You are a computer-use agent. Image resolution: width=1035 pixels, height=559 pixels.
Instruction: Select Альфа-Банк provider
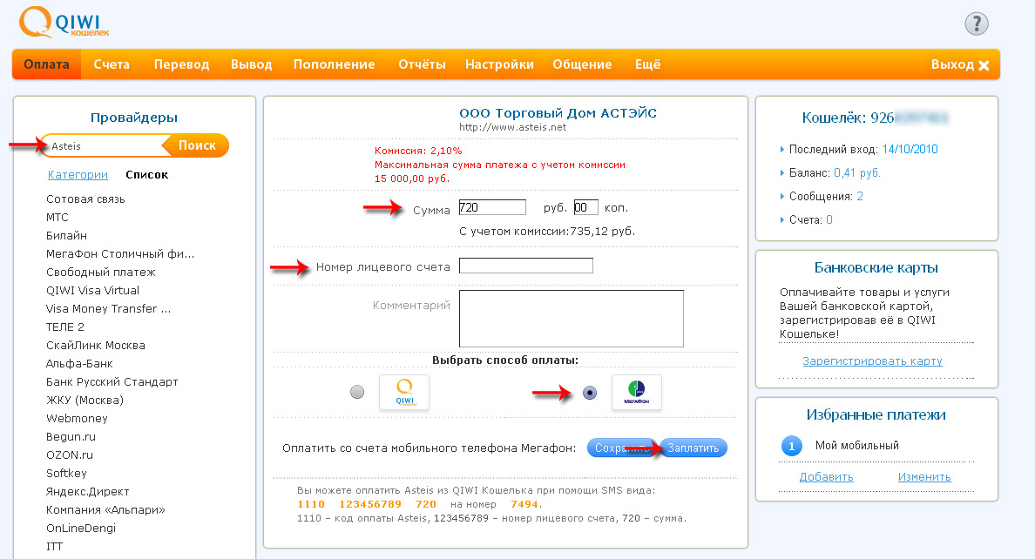tap(79, 364)
